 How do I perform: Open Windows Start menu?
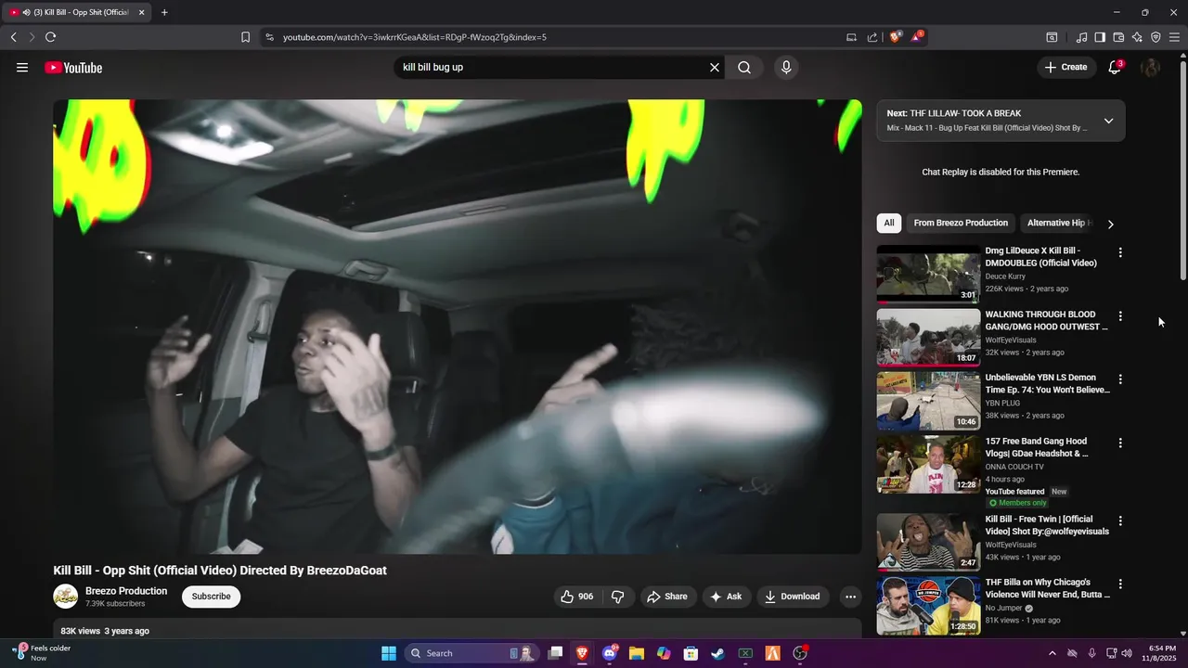coord(389,653)
